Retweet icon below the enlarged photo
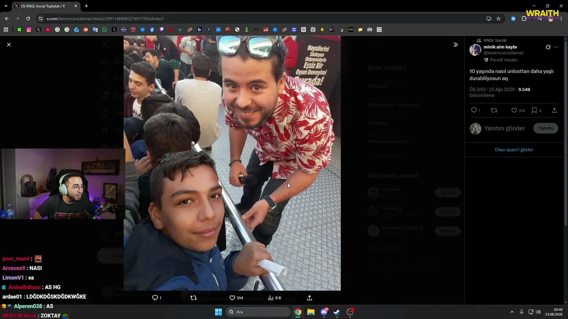 [x=193, y=298]
